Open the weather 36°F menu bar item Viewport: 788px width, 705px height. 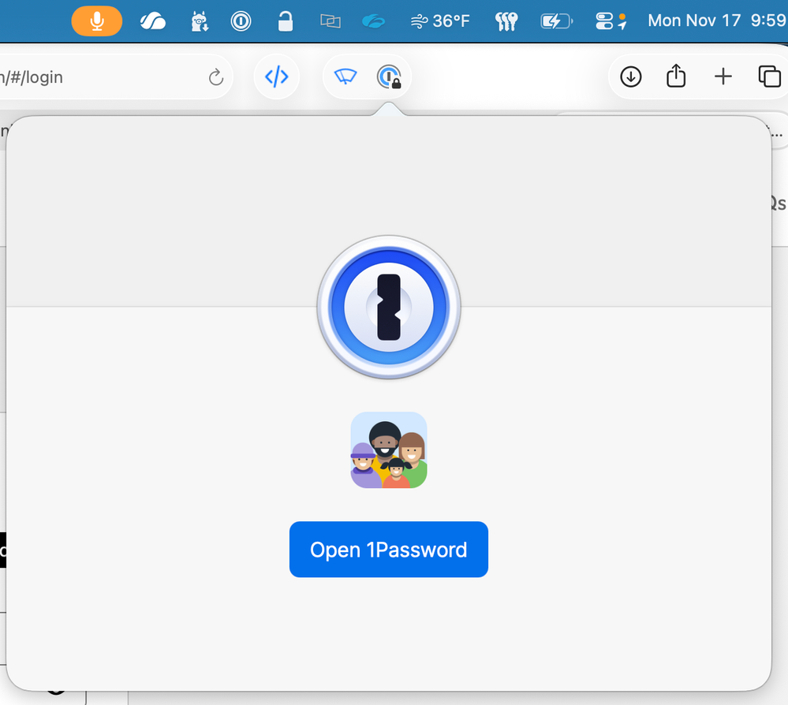tap(440, 21)
